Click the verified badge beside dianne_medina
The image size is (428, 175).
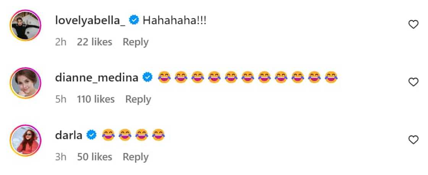(x=147, y=78)
